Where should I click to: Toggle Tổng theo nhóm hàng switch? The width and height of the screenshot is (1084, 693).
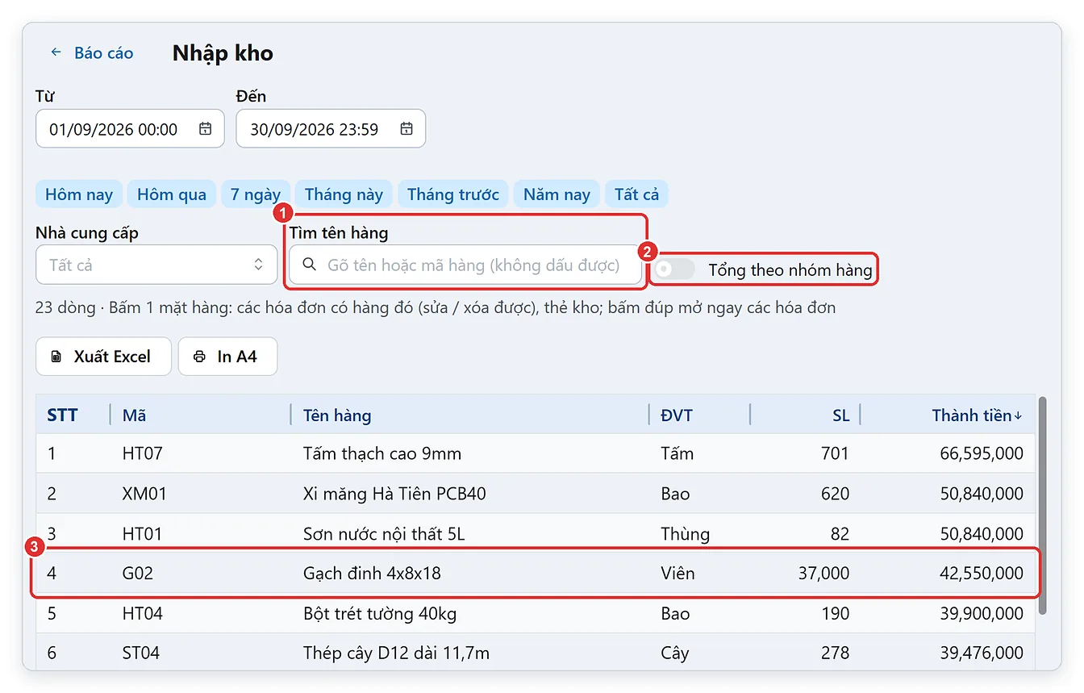pos(674,269)
